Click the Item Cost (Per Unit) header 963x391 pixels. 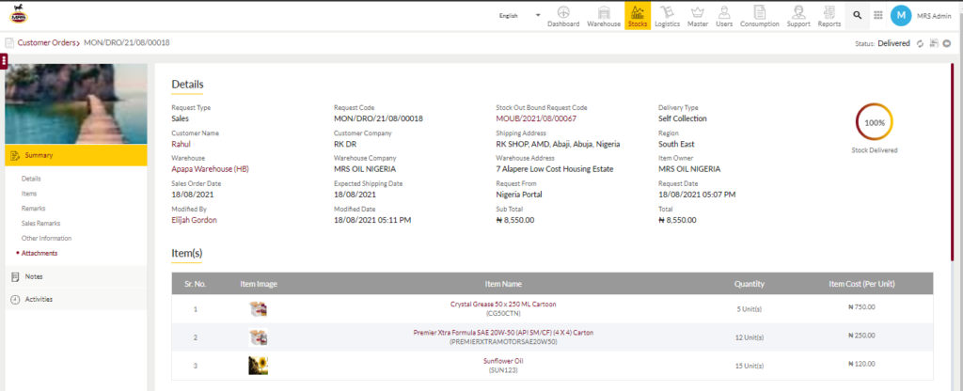coord(861,284)
